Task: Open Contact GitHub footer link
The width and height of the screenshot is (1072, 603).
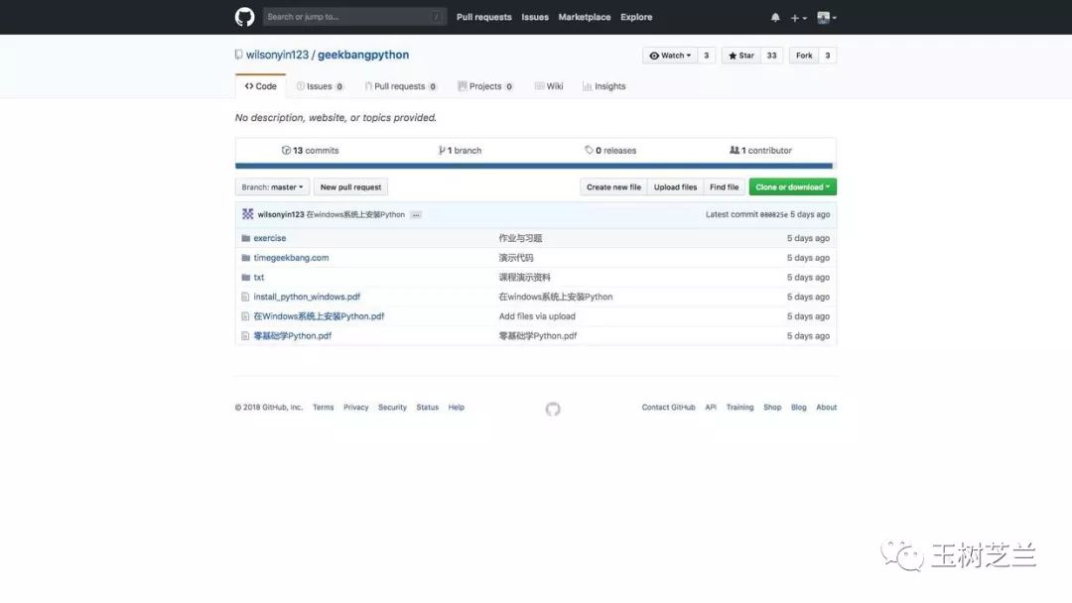Action: 669,407
